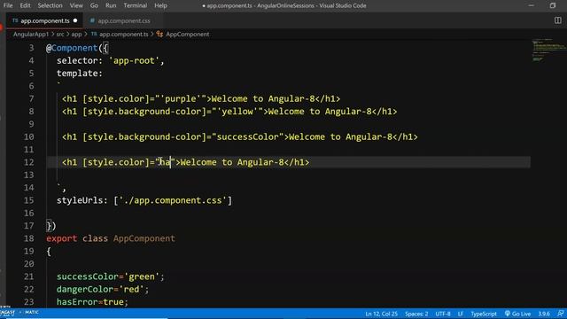Click [style.background-color] on line 8

(x=144, y=112)
